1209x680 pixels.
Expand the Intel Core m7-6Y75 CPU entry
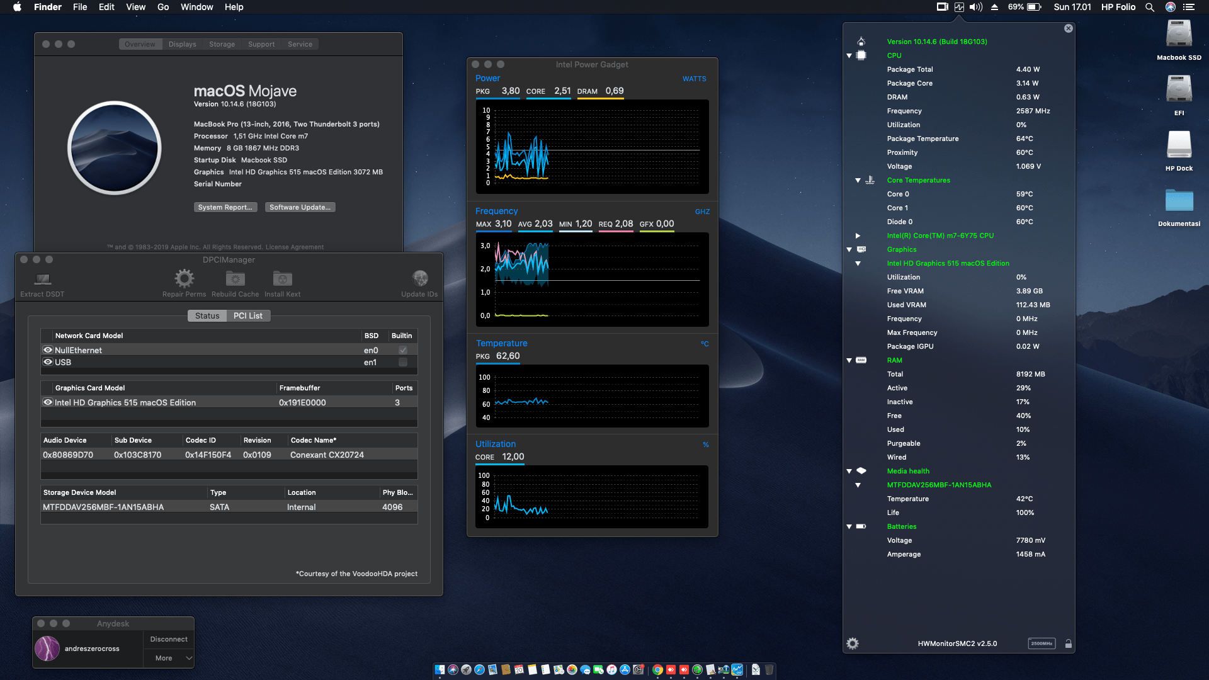(858, 235)
